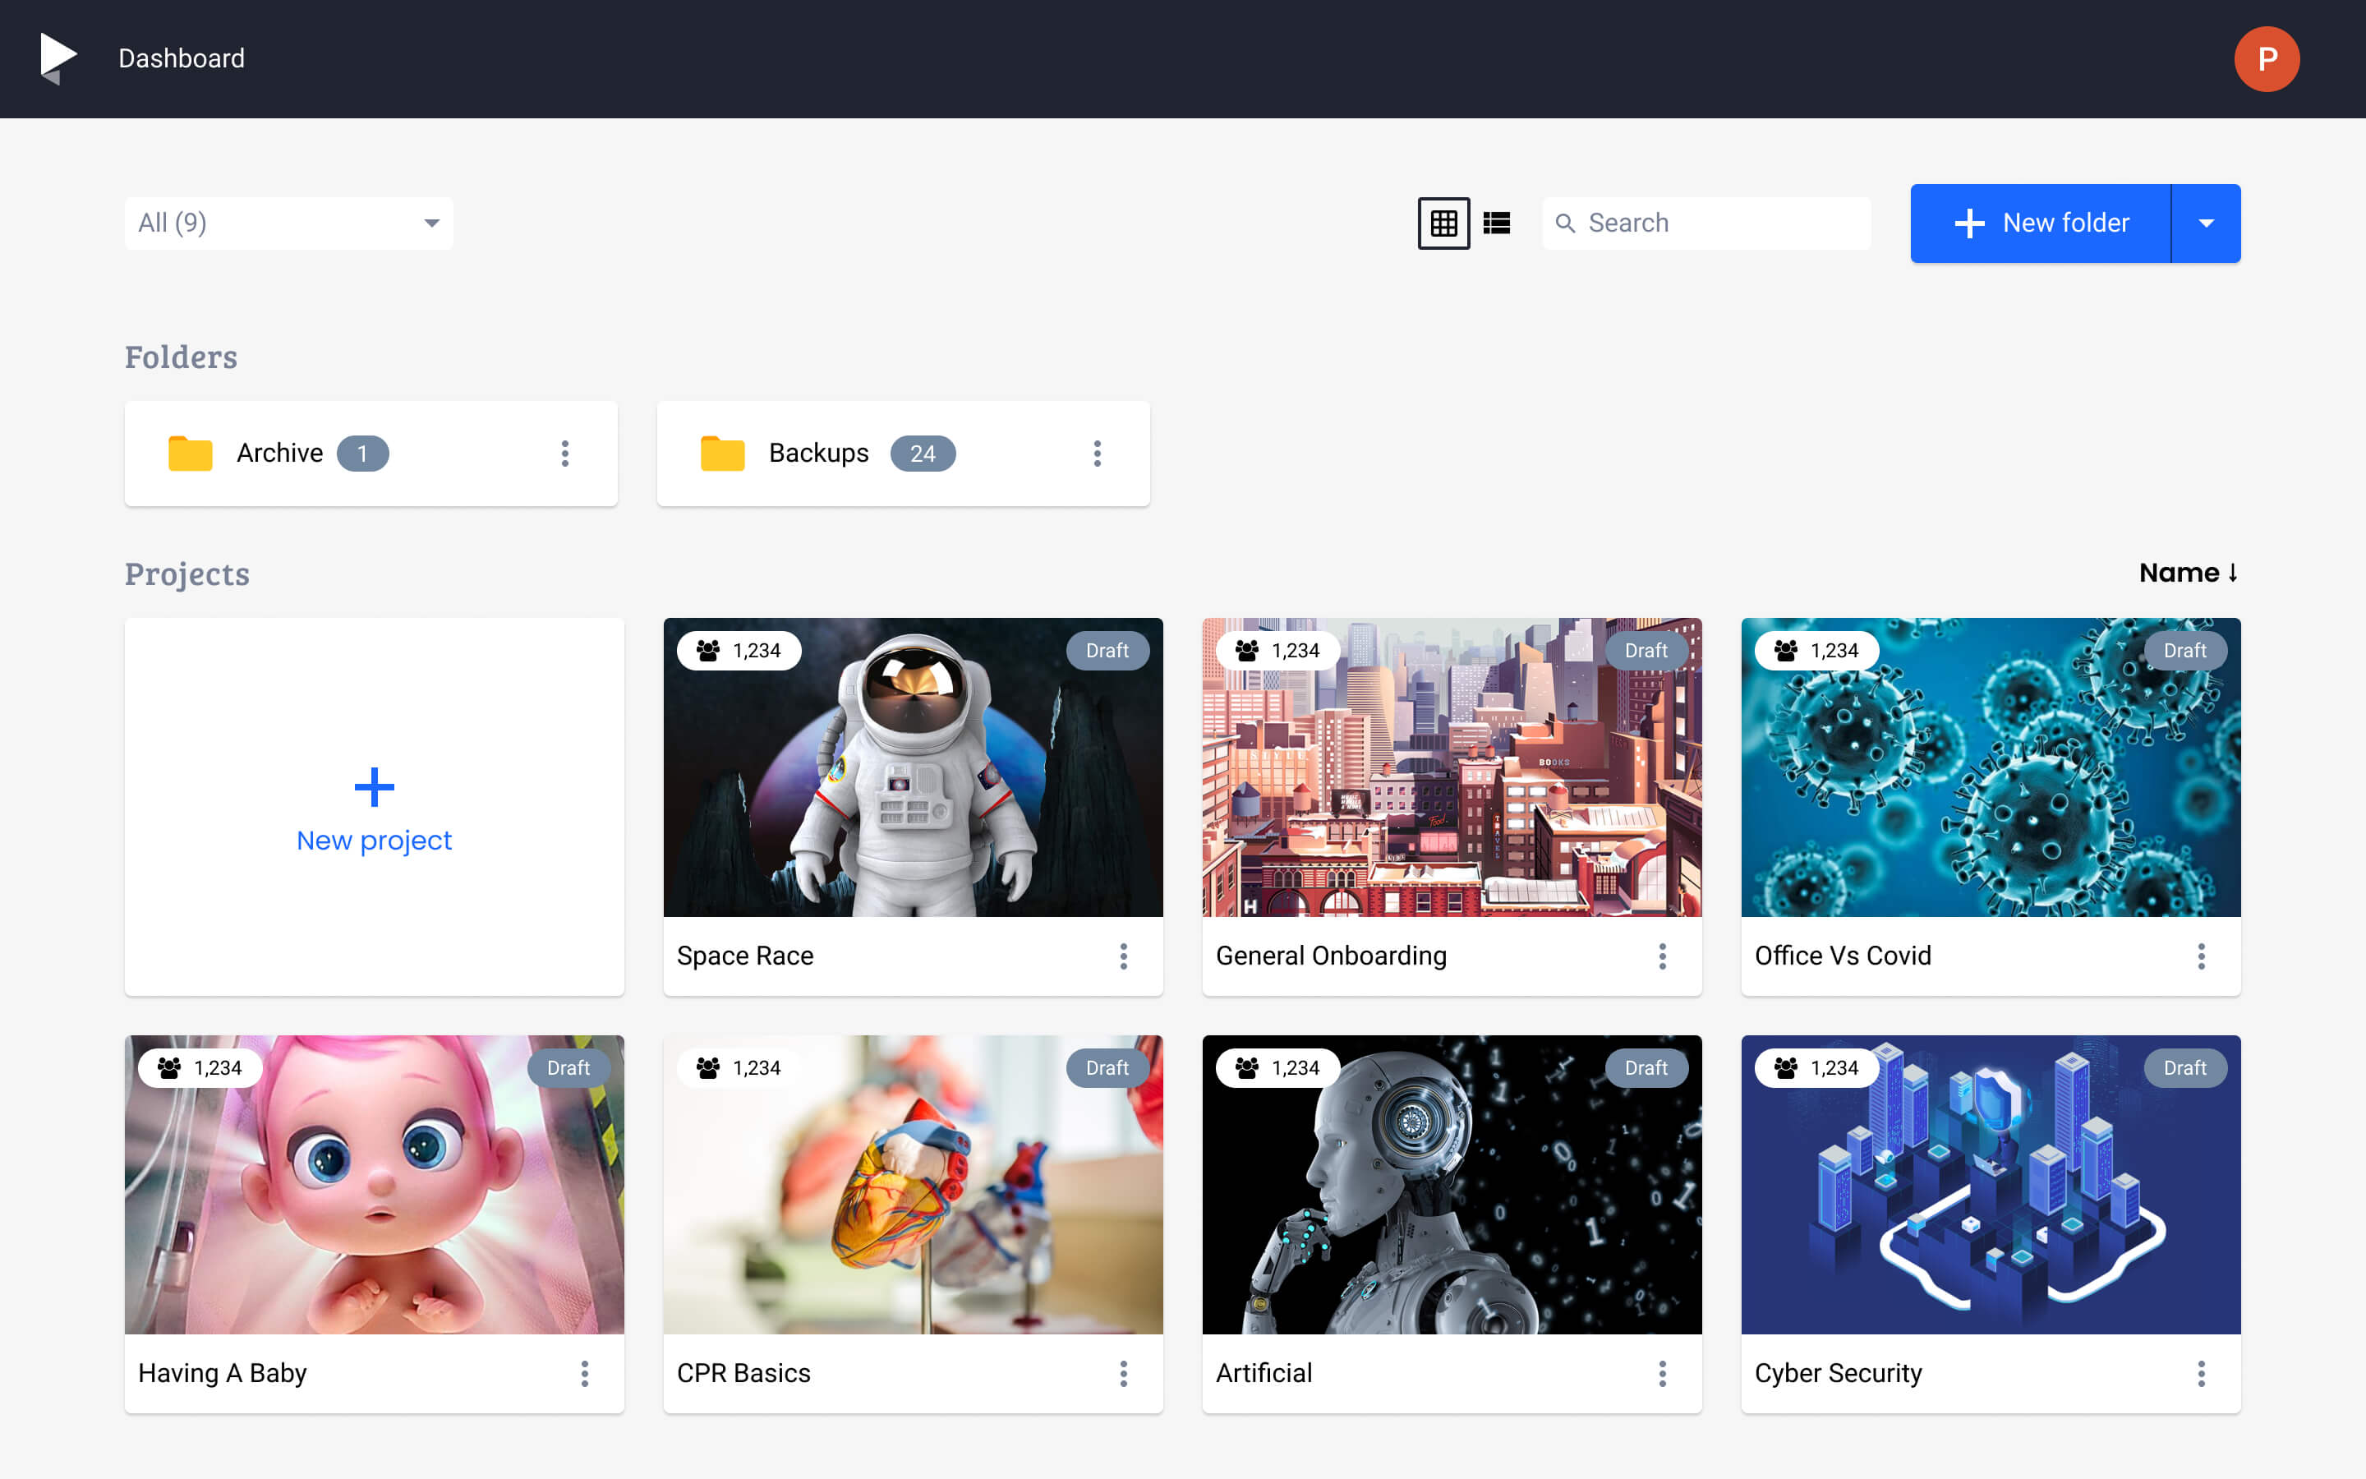
Task: Open Office Vs Covid options menu
Action: 2201,956
